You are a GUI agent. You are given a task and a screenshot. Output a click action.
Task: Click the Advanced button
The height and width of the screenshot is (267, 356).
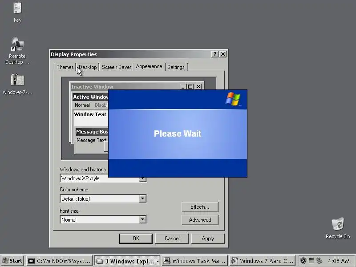(200, 220)
